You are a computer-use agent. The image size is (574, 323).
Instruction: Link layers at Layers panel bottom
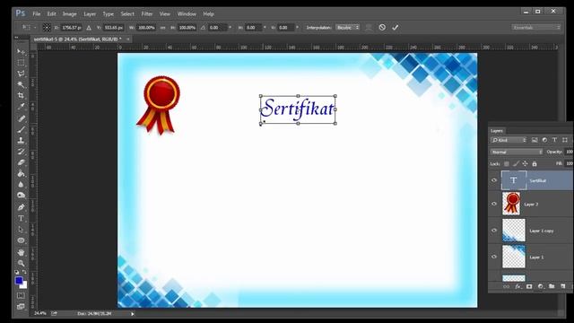pyautogui.click(x=506, y=286)
